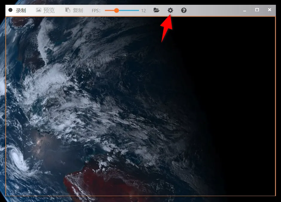This screenshot has height=202, width=281.
Task: Click the FPS value 12
Action: [143, 11]
